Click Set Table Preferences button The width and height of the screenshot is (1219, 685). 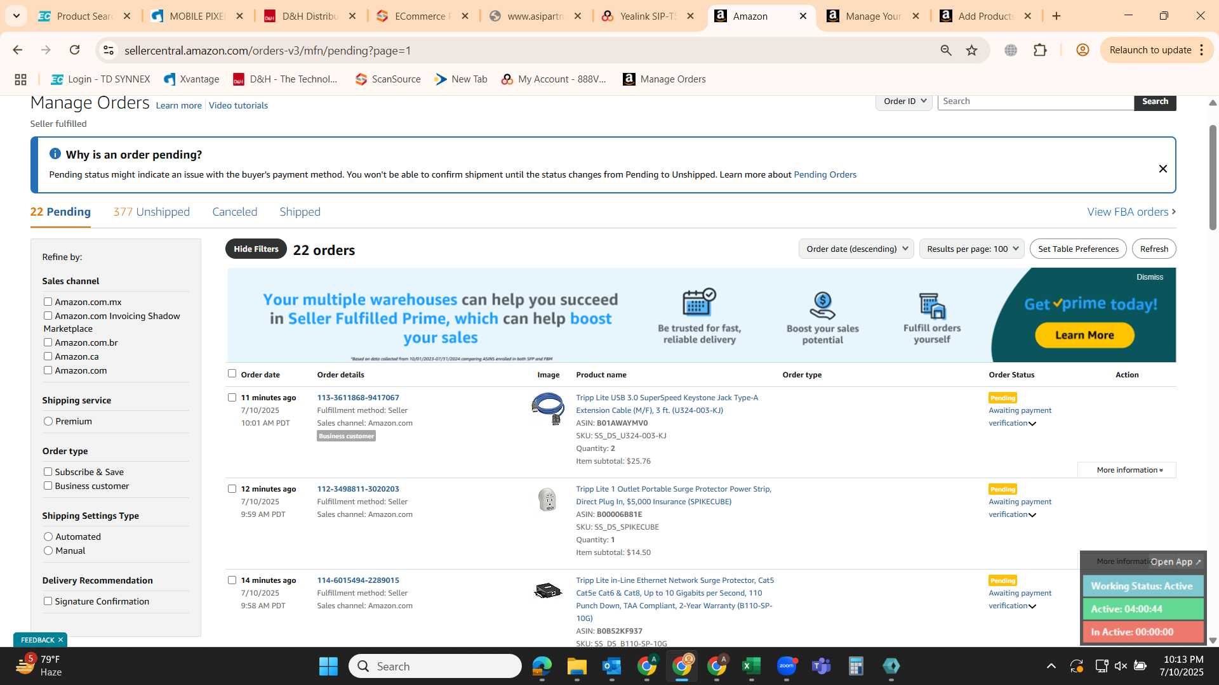[1078, 249]
